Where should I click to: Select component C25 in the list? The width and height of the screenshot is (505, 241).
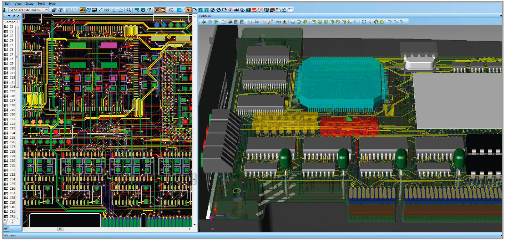[12, 138]
